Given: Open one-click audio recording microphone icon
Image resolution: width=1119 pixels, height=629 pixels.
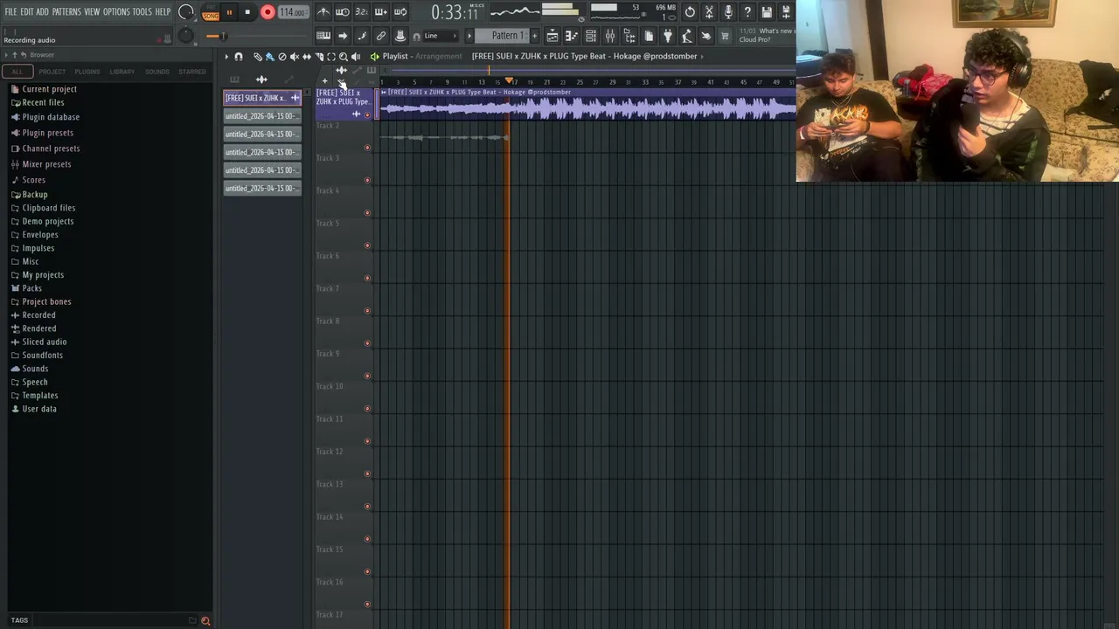Looking at the screenshot, I should pos(728,12).
